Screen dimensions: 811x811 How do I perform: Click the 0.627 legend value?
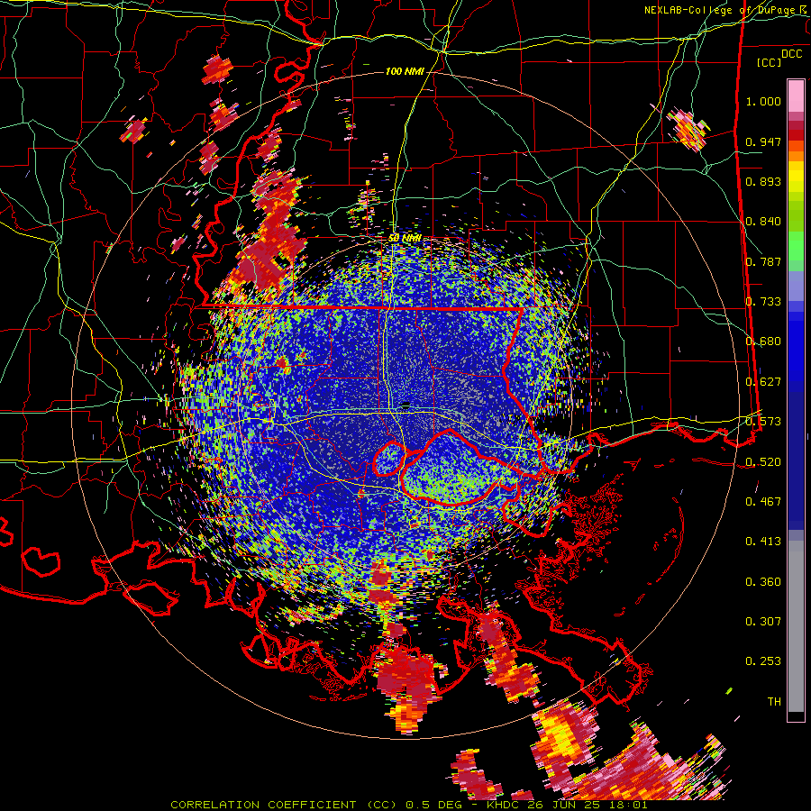(x=763, y=382)
